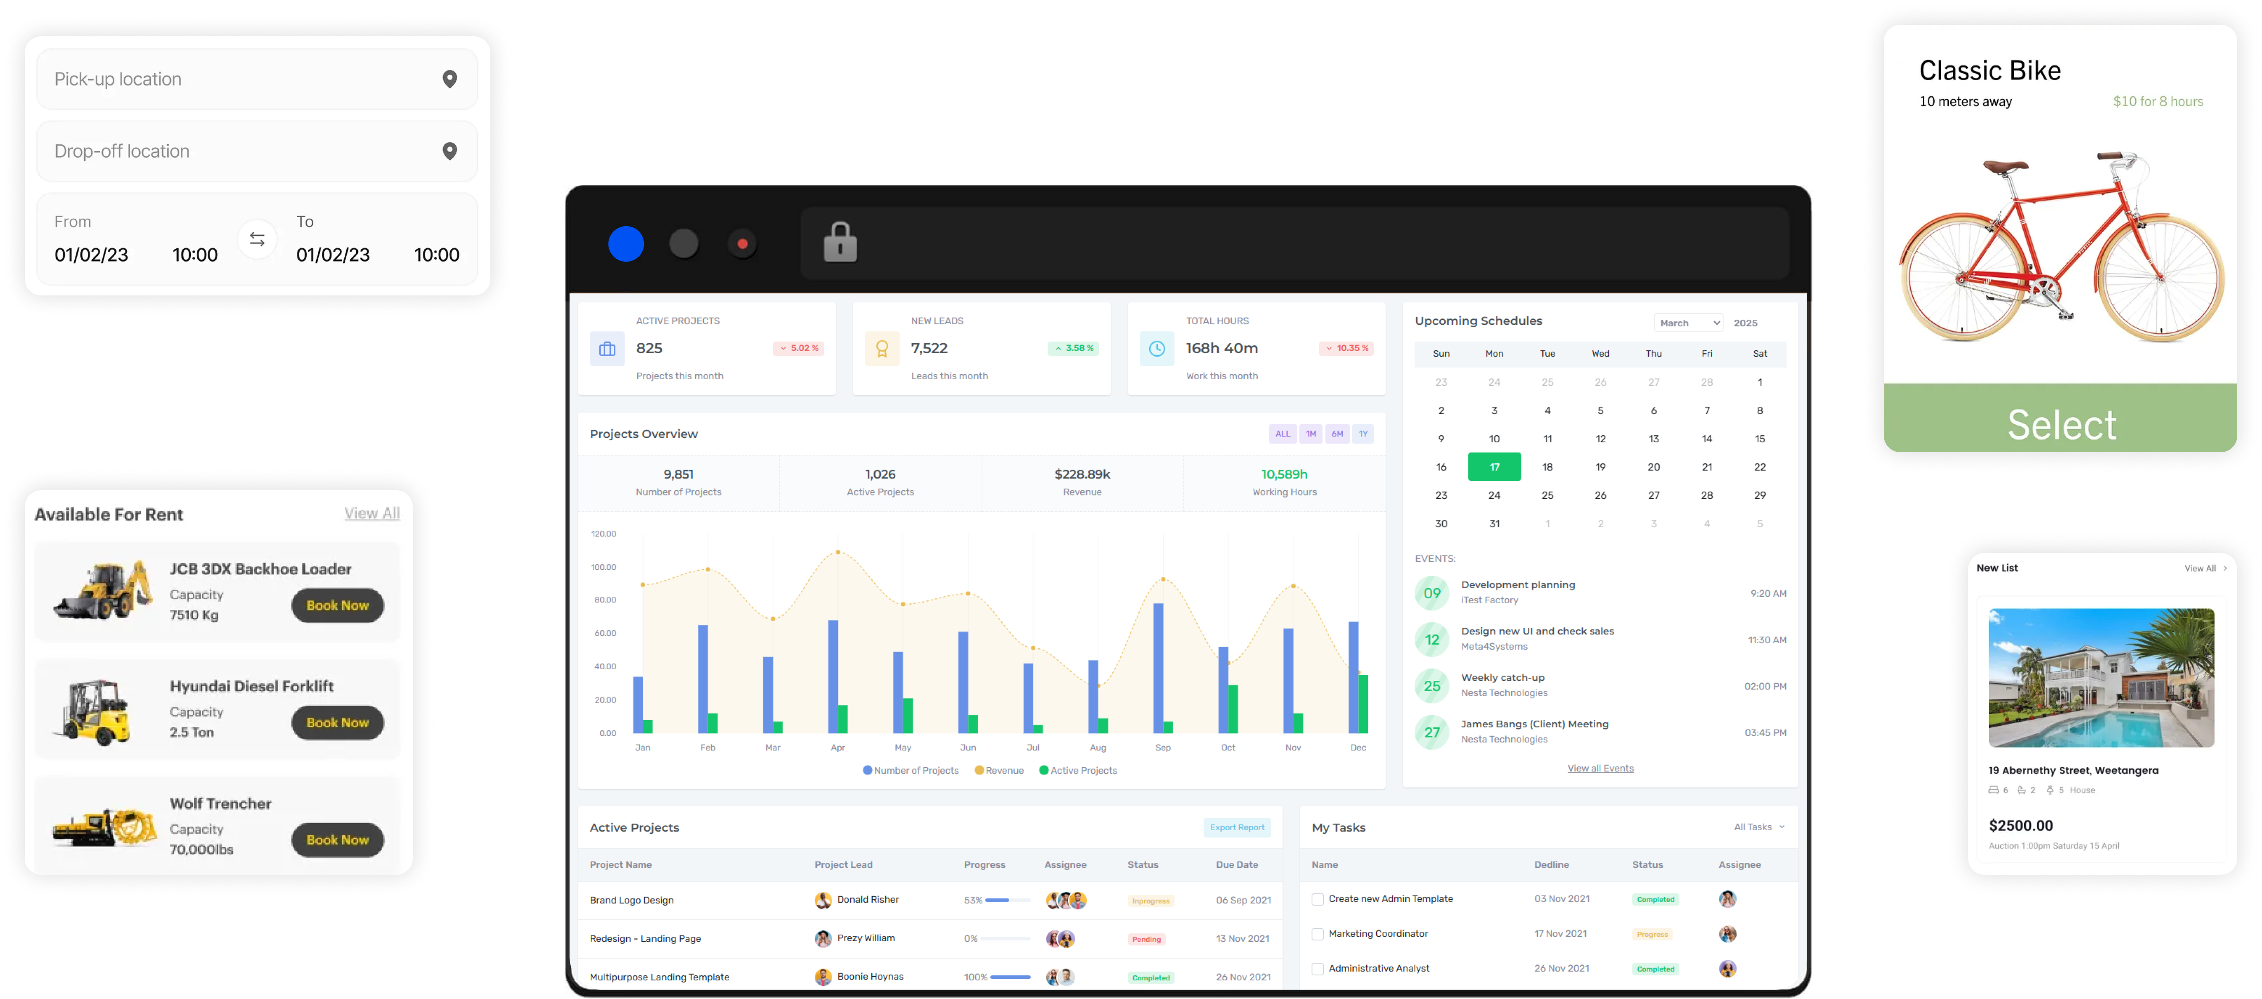This screenshot has width=2262, height=999.
Task: Open the March month dropdown
Action: (1688, 323)
